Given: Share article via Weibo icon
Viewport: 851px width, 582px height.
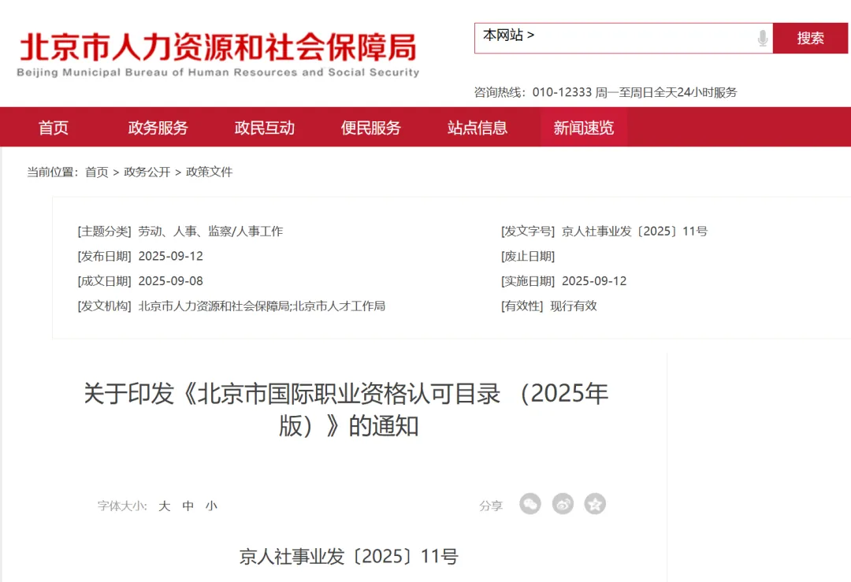Looking at the screenshot, I should click(x=563, y=504).
